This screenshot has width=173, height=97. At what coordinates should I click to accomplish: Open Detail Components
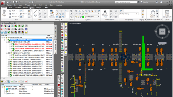click(167, 14)
